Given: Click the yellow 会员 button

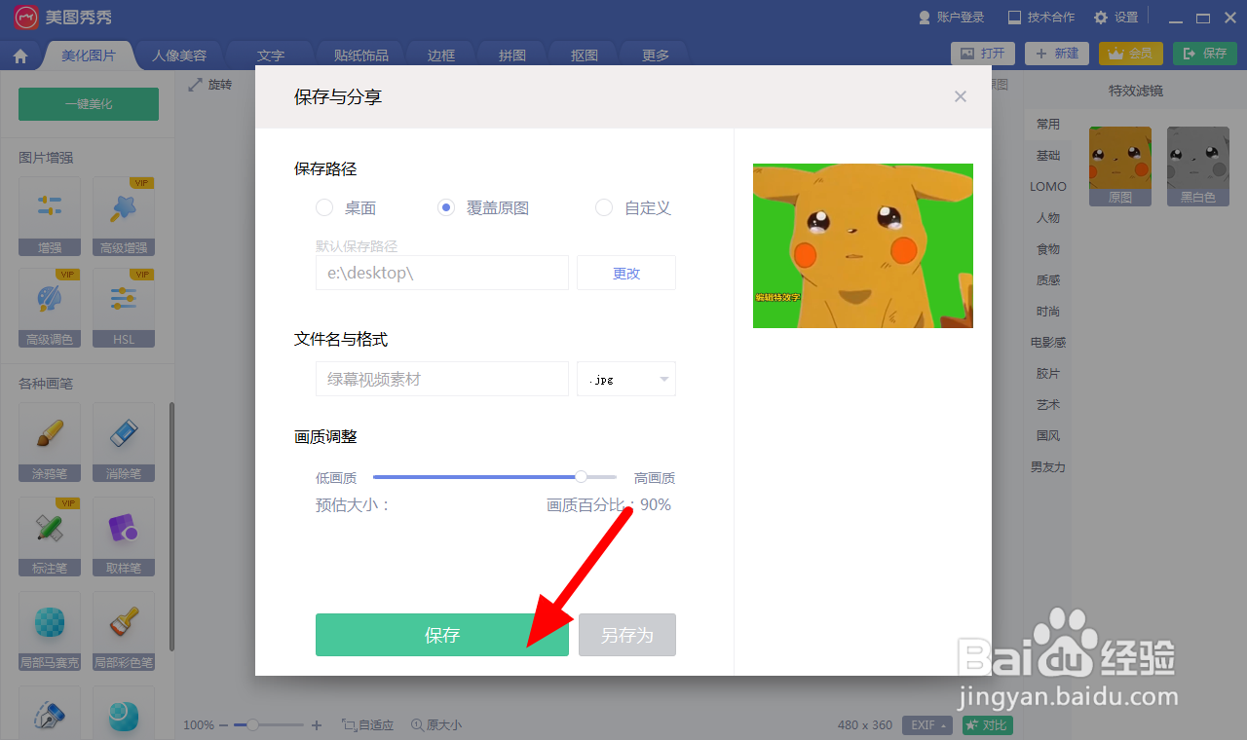Looking at the screenshot, I should pyautogui.click(x=1131, y=54).
